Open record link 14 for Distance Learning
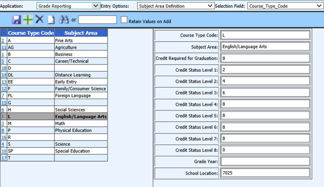The width and height of the screenshot is (324, 187). [x=4, y=75]
